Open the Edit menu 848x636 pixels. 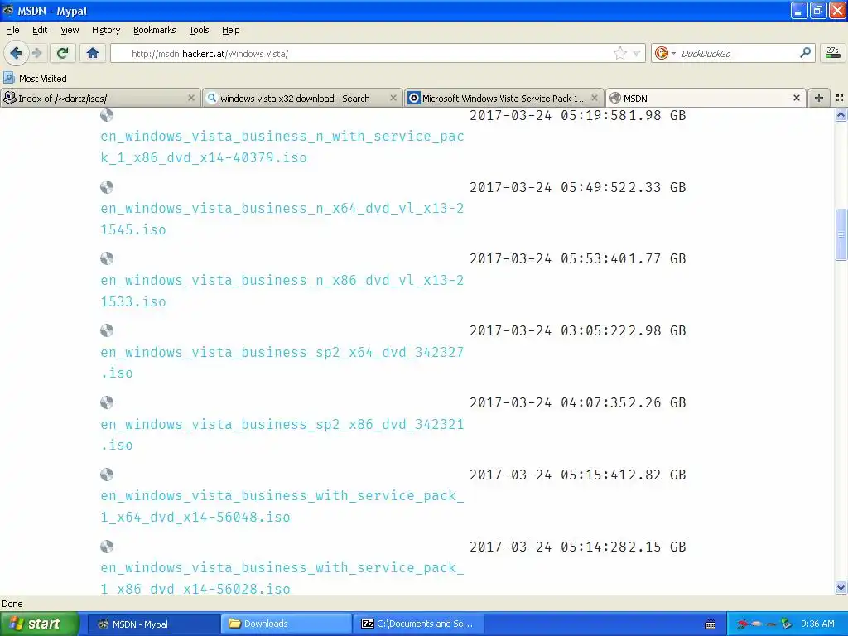click(40, 30)
